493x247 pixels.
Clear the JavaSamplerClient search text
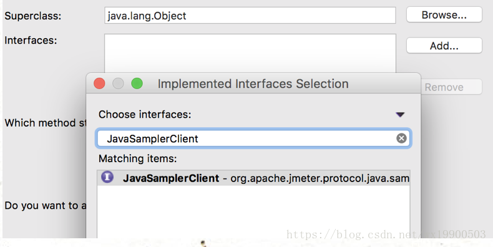pos(401,138)
